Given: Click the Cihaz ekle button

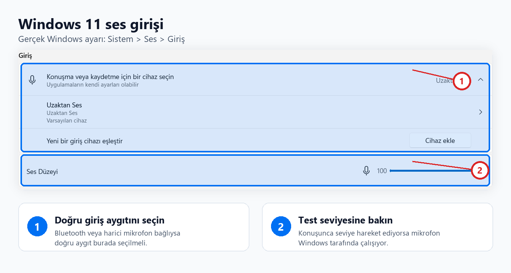Looking at the screenshot, I should [440, 140].
